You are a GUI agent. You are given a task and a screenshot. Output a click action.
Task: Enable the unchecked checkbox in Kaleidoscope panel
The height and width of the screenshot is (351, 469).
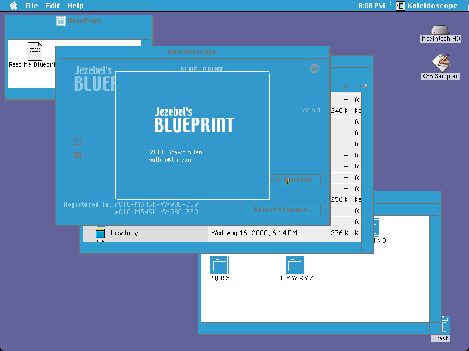[78, 142]
